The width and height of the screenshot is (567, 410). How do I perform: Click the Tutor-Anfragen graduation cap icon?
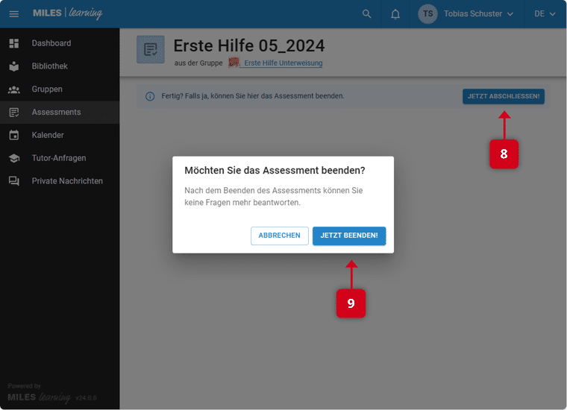click(x=14, y=159)
